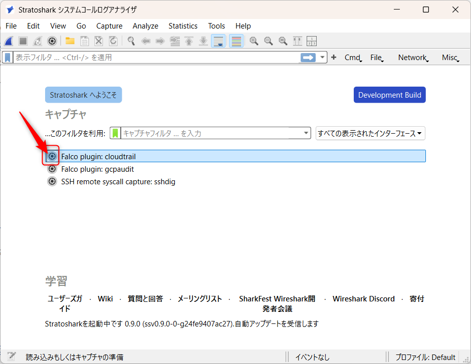Click the Resize columns toolbar icon
The width and height of the screenshot is (471, 364).
[x=297, y=41]
